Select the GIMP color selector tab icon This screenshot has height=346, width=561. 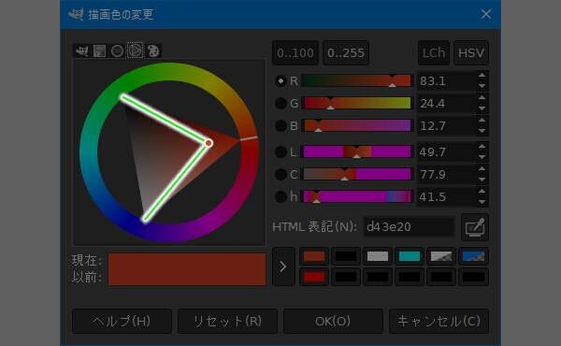click(81, 50)
